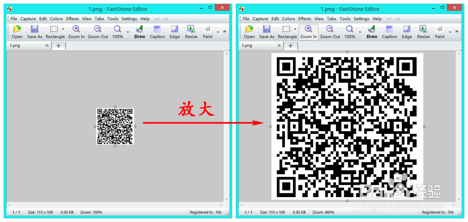
Task: Open Effects menu in right window
Action: [305, 19]
